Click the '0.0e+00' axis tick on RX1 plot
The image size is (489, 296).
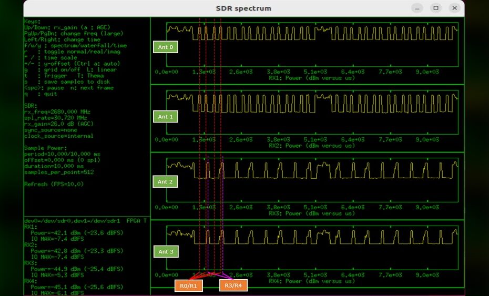tap(167, 72)
